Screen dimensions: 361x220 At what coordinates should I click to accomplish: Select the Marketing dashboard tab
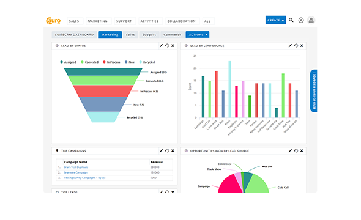110,34
